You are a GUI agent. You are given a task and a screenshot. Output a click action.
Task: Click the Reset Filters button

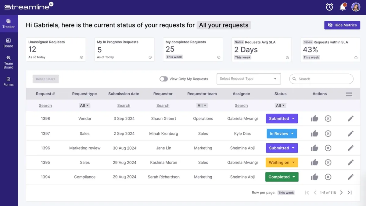(46, 79)
